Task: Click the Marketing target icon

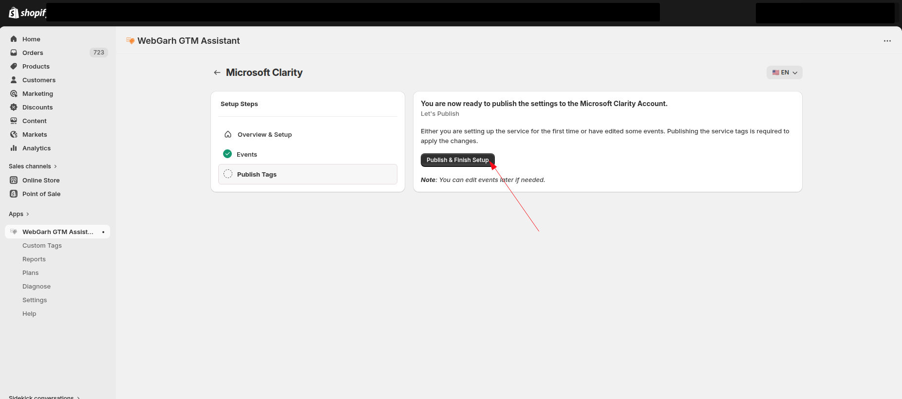Action: (x=14, y=93)
